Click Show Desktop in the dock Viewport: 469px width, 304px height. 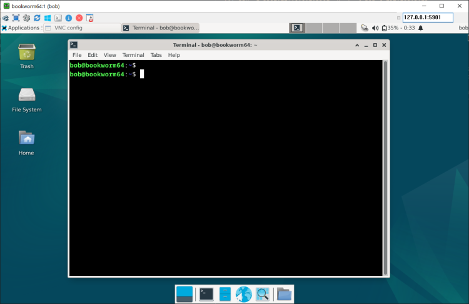click(184, 294)
